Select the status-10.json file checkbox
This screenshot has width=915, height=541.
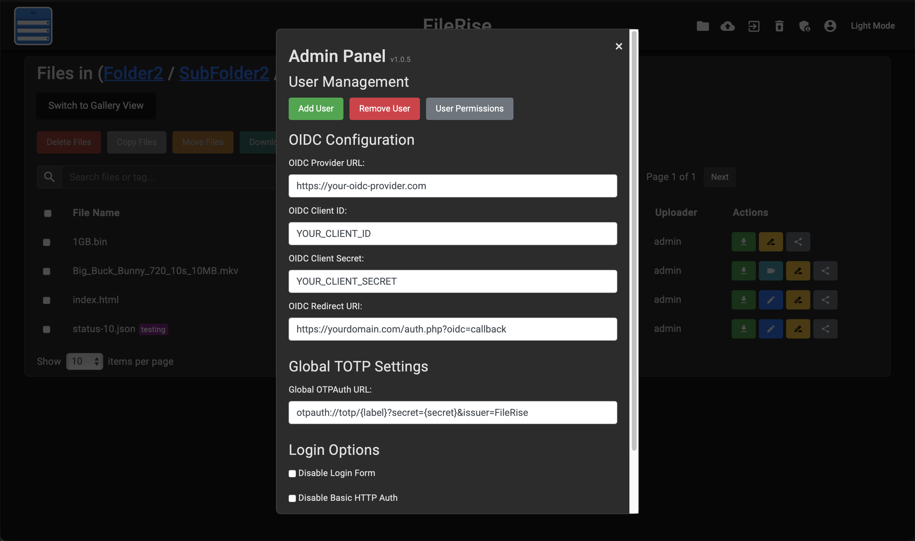47,329
